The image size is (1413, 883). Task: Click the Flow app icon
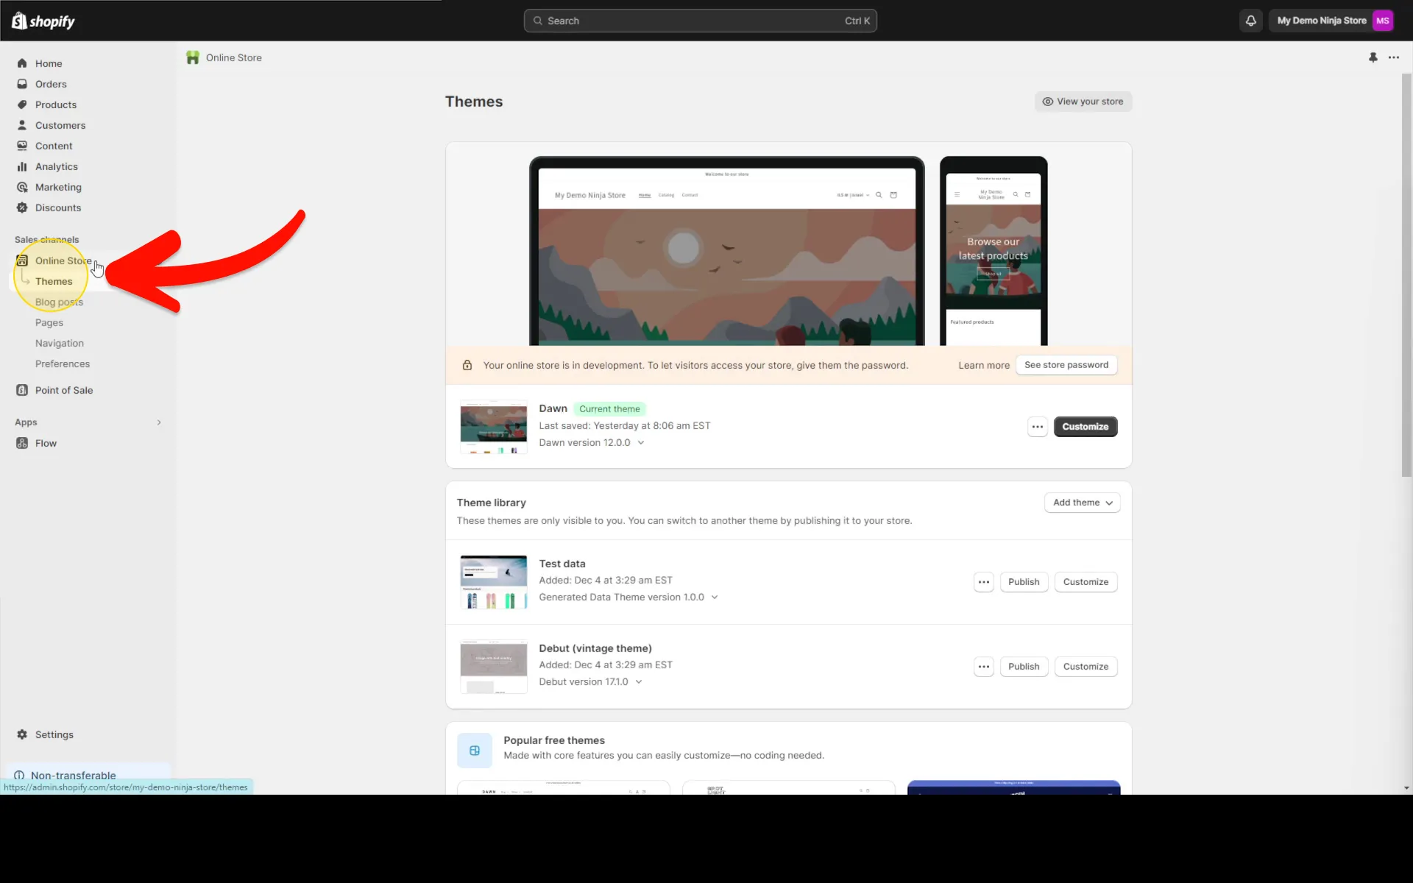(22, 443)
